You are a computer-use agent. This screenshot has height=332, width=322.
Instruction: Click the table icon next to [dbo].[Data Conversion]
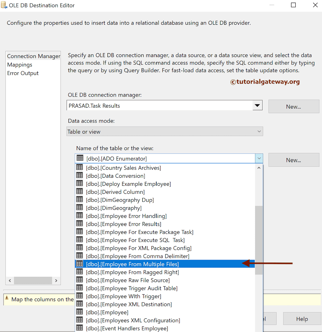tap(80, 175)
